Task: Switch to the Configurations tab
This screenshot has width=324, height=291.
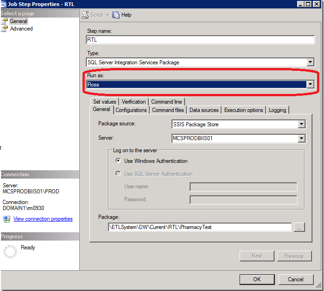Action: (131, 110)
